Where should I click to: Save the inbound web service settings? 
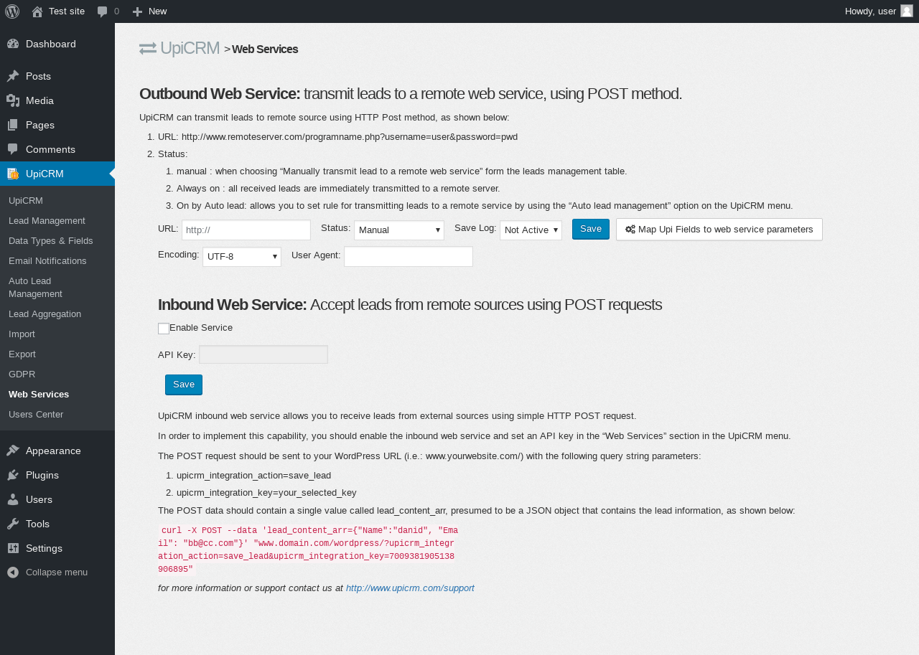pos(184,385)
